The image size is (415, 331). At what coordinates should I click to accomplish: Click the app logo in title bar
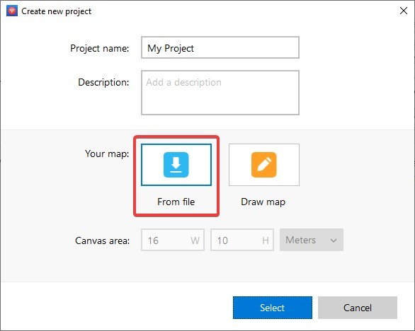coord(12,11)
